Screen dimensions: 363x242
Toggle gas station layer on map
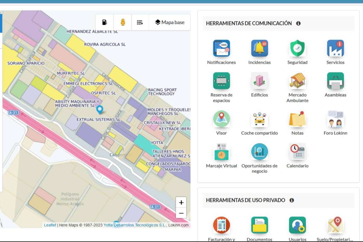pos(105,22)
